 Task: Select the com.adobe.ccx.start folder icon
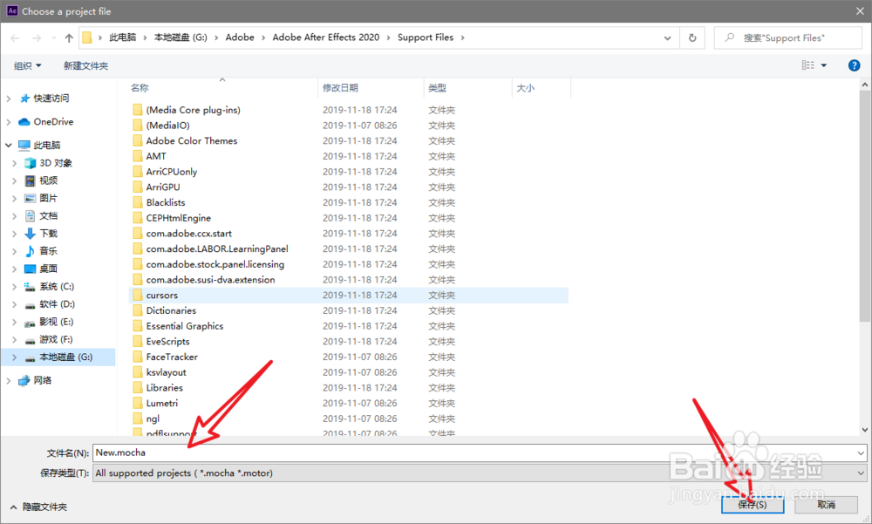click(138, 234)
